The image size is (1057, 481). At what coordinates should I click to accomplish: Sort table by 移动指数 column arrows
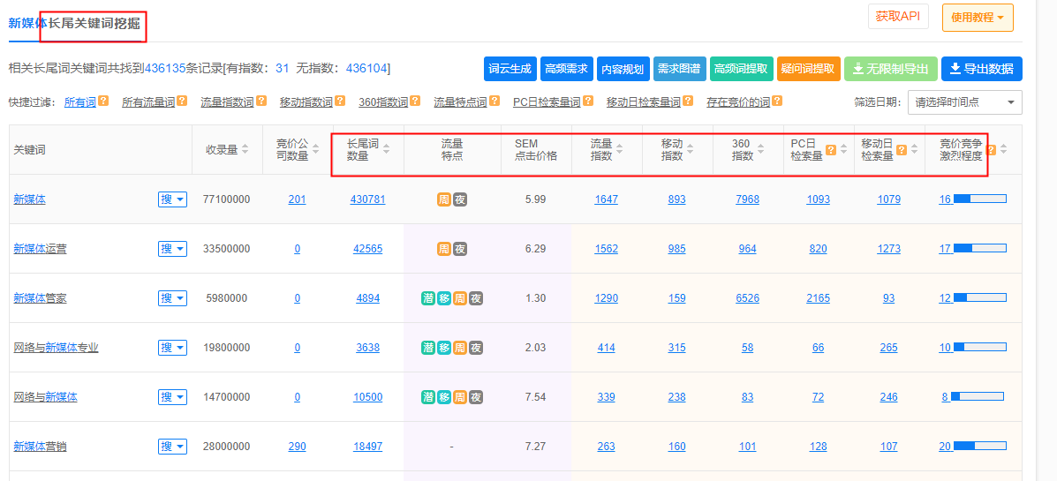coord(691,149)
